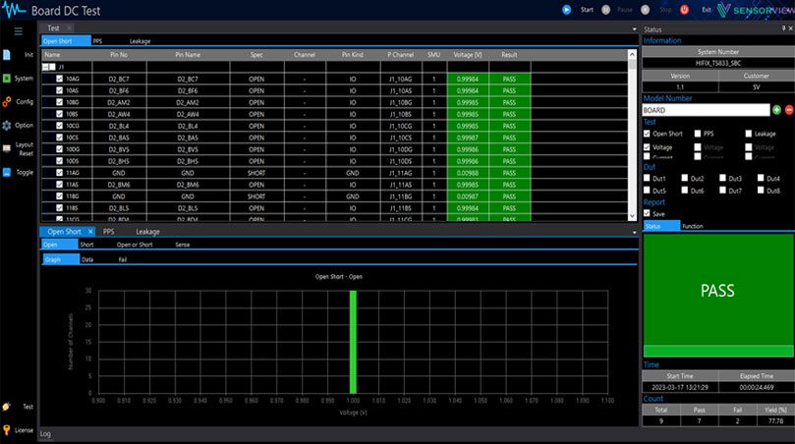795x444 pixels.
Task: Add model with green plus icon
Action: (776, 109)
